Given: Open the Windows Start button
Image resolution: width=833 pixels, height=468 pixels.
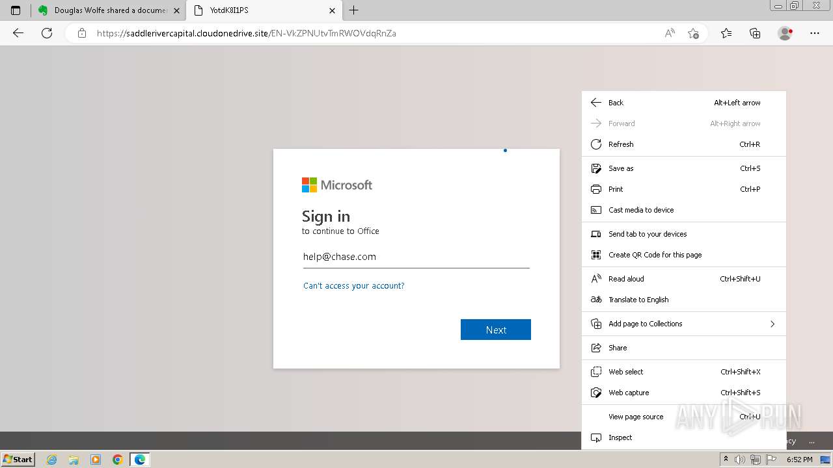Looking at the screenshot, I should 18,460.
